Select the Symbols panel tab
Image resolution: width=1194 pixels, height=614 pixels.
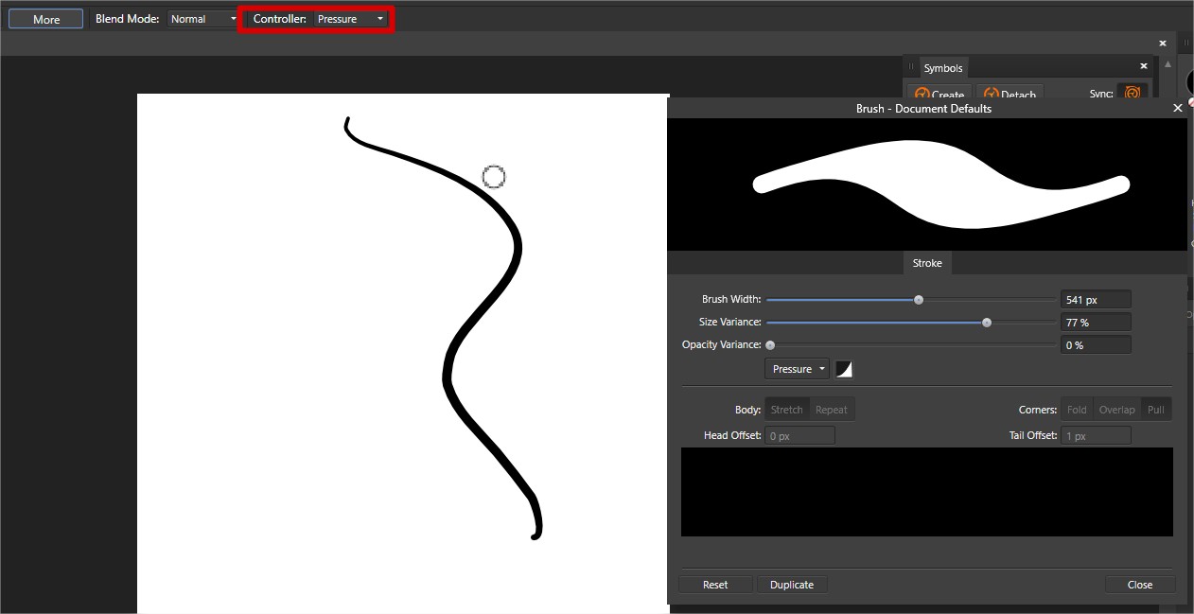click(x=942, y=68)
